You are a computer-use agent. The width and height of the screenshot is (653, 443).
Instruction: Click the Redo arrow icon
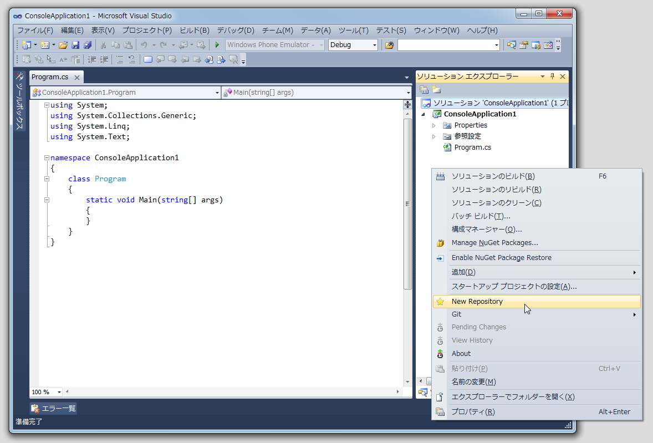point(163,45)
